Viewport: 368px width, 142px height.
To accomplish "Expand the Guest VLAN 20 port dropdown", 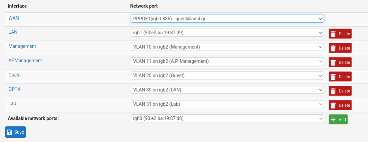I will click(x=227, y=75).
